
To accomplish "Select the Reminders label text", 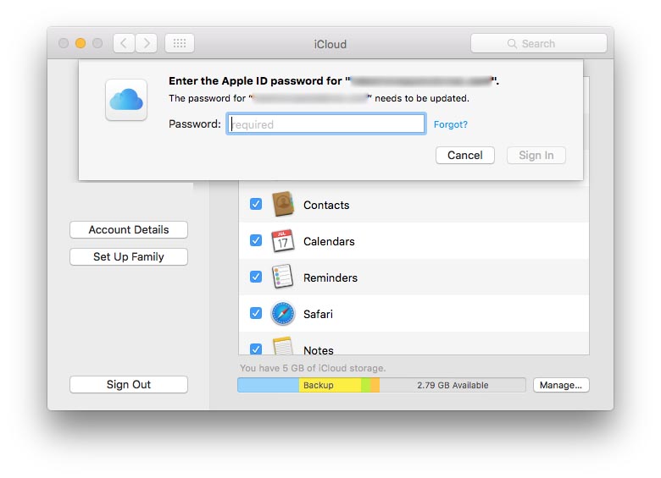I will (x=330, y=277).
